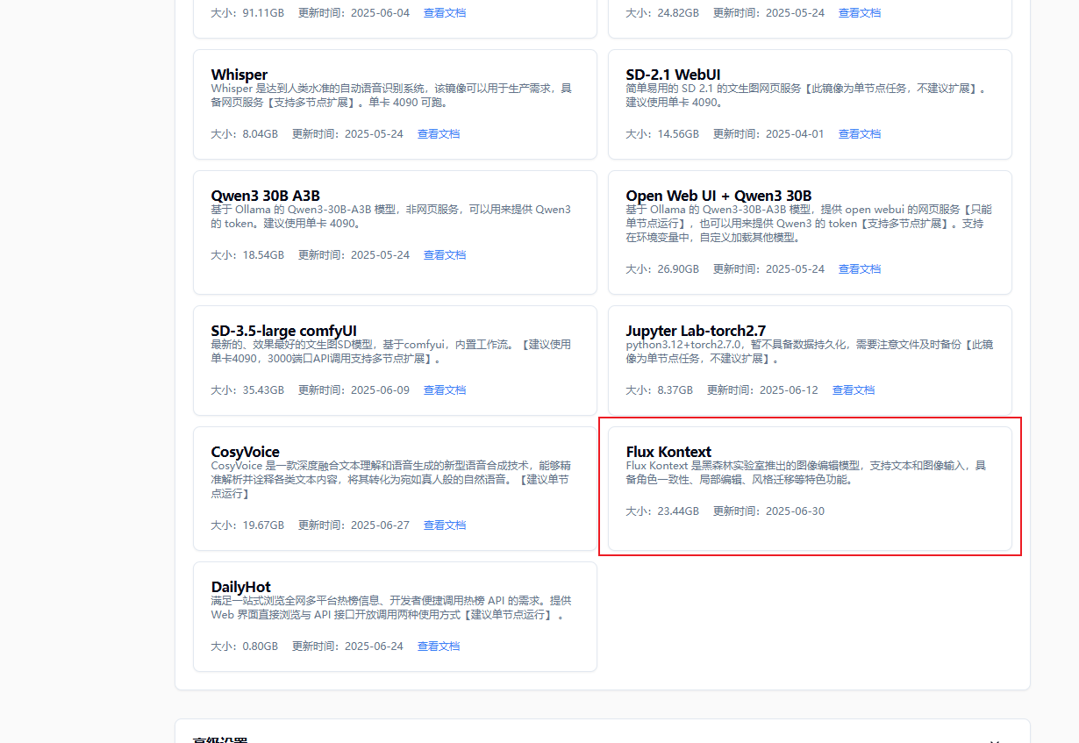The height and width of the screenshot is (743, 1079).
Task: Select the CosyVoice image card
Action: pos(395,488)
